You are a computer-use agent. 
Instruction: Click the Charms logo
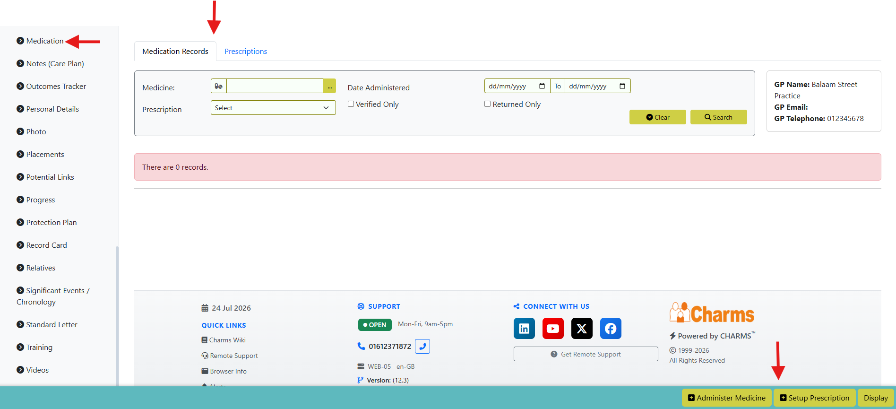click(712, 313)
